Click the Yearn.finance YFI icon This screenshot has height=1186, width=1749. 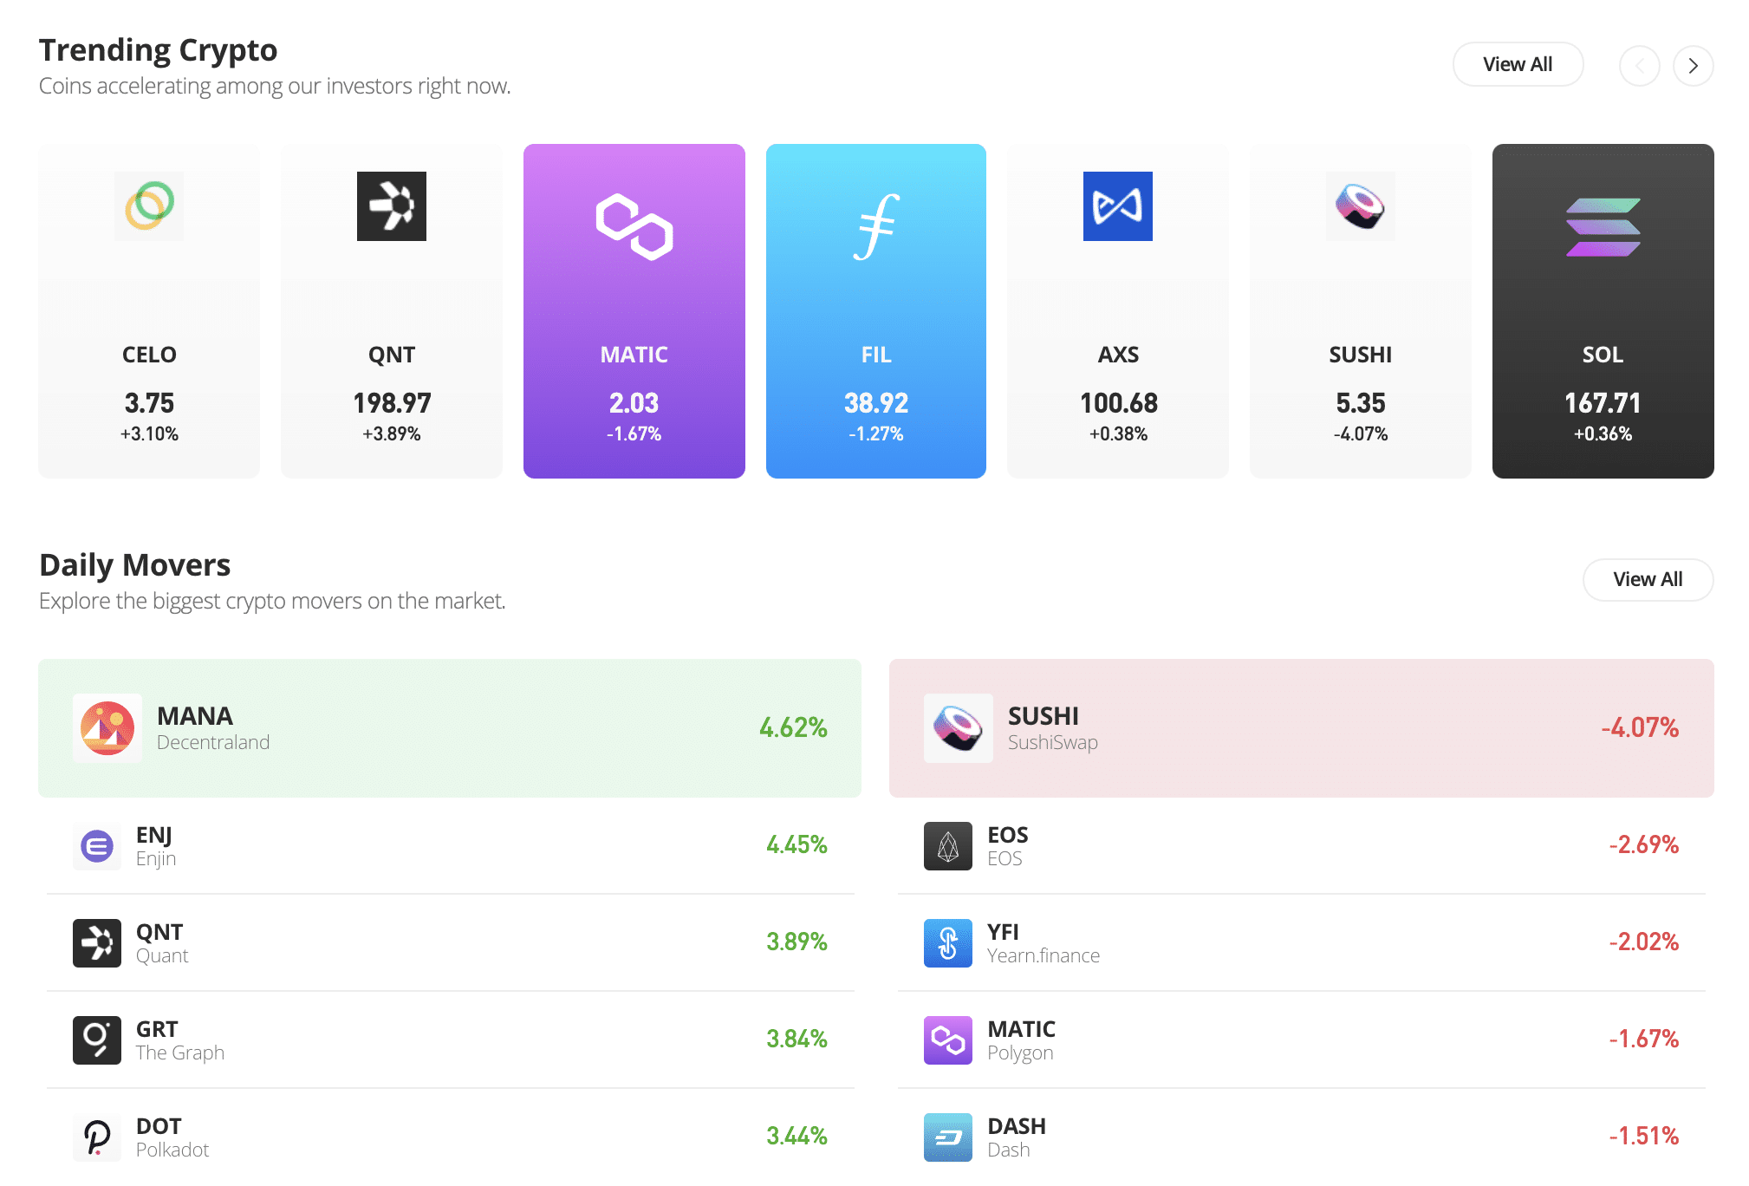[x=948, y=943]
